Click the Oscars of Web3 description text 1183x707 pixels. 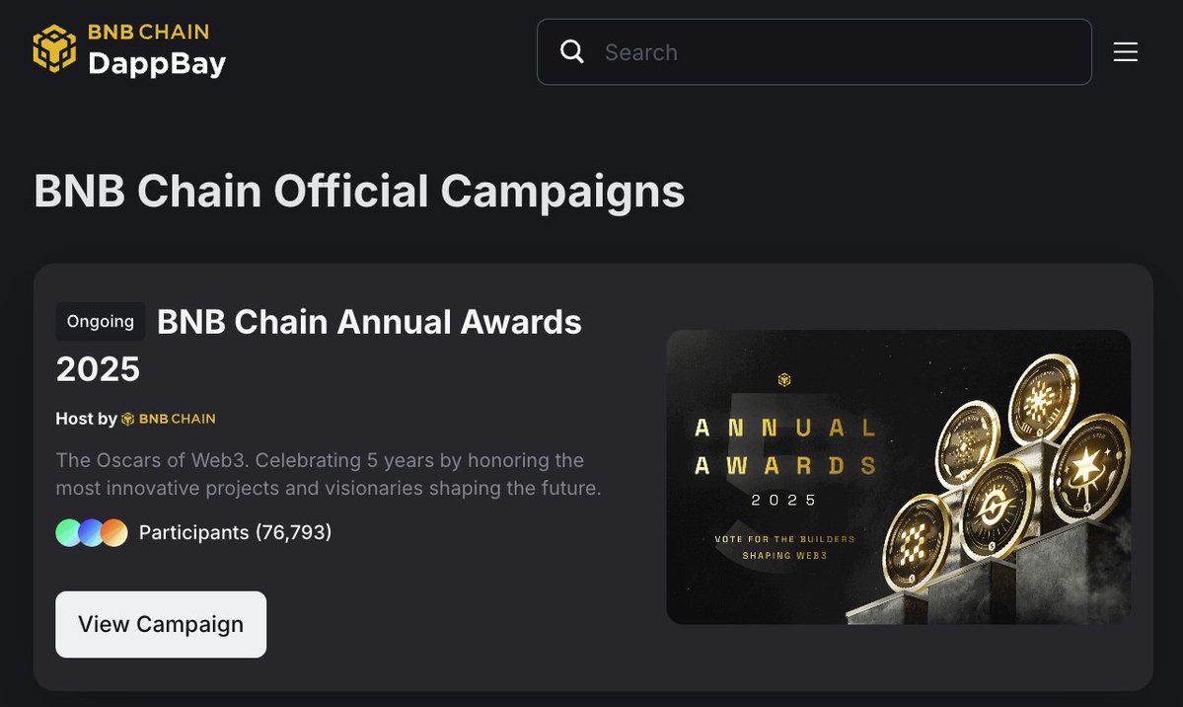pos(328,474)
